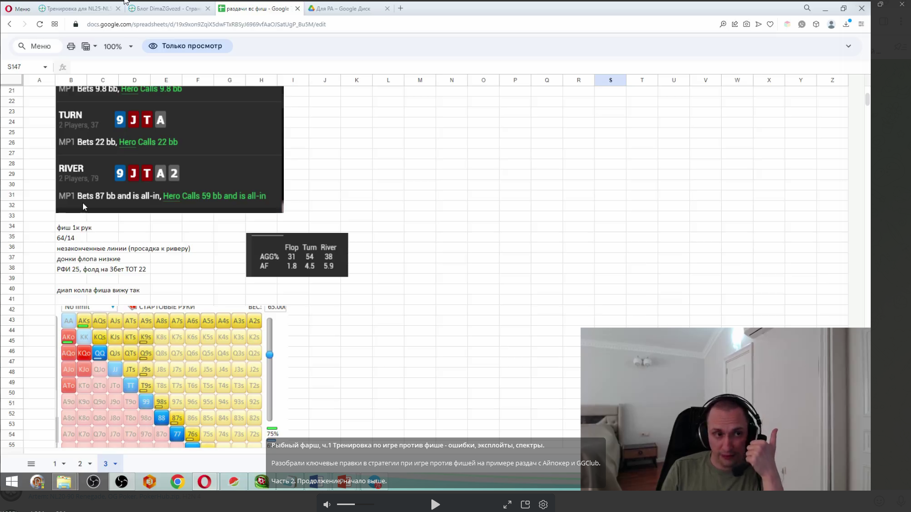The width and height of the screenshot is (911, 512).
Task: Take a snapshot with the camera icon
Action: 746,24
